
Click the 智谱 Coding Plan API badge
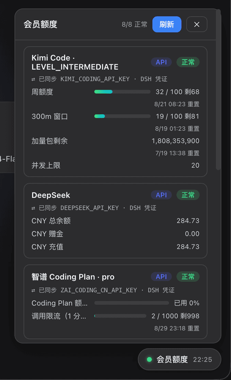(161, 277)
